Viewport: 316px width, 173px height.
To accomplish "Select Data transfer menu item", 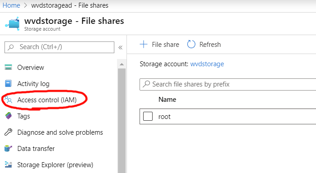I will tap(36, 149).
